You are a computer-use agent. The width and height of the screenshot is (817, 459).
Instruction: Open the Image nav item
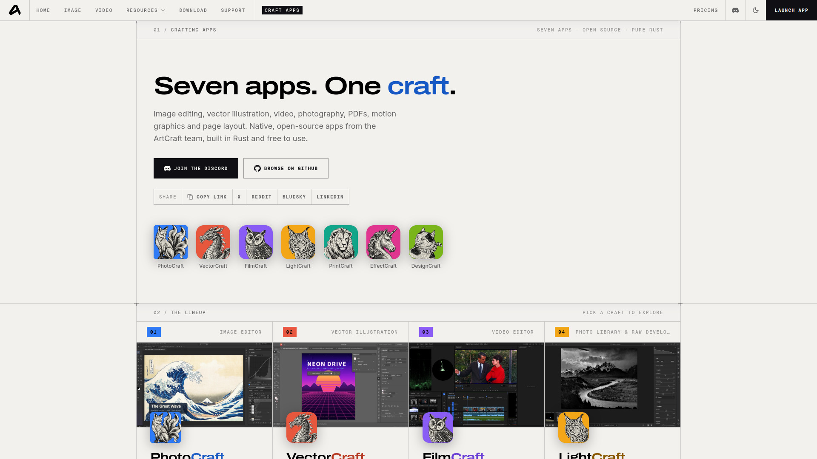click(73, 10)
